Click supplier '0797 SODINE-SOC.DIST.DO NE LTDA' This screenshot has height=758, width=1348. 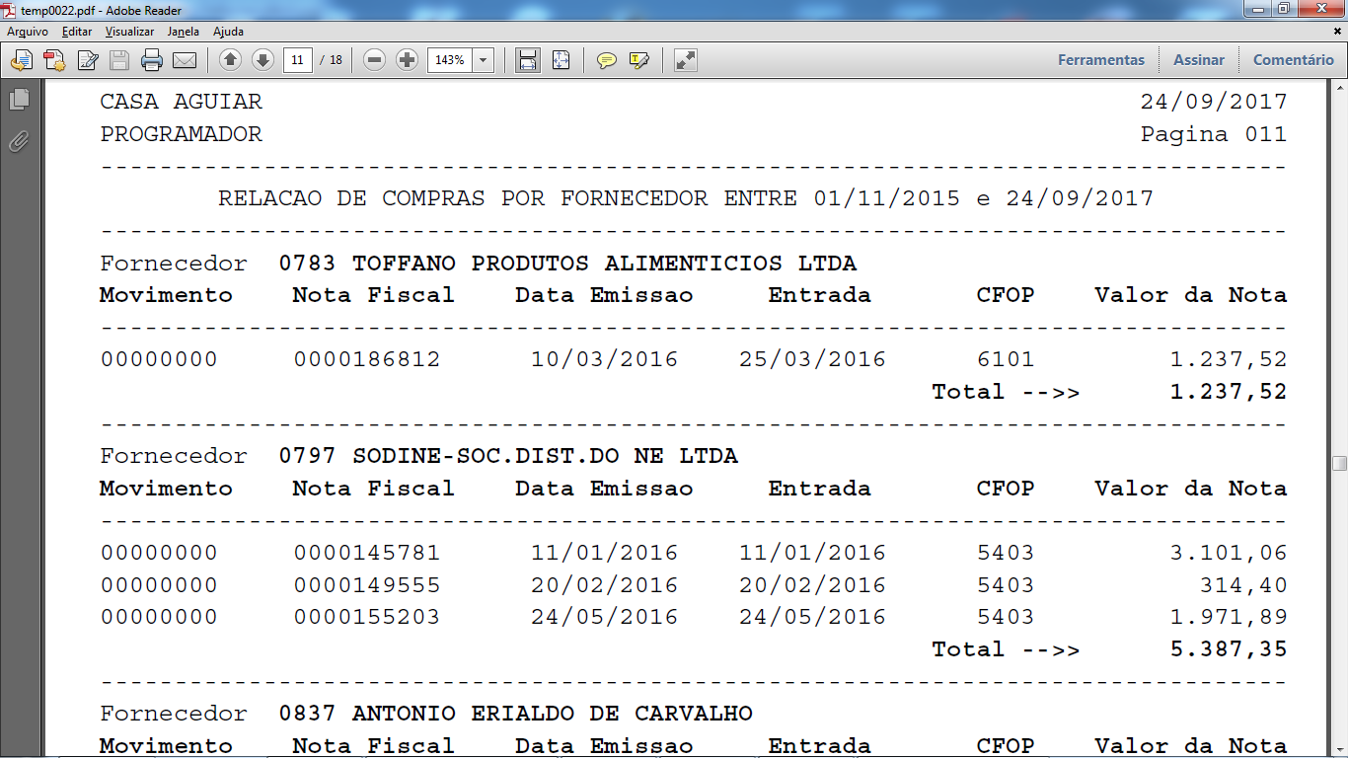[509, 456]
